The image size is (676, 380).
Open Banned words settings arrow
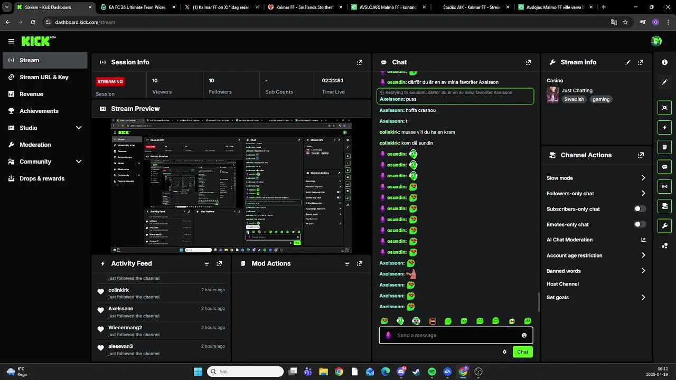click(643, 271)
